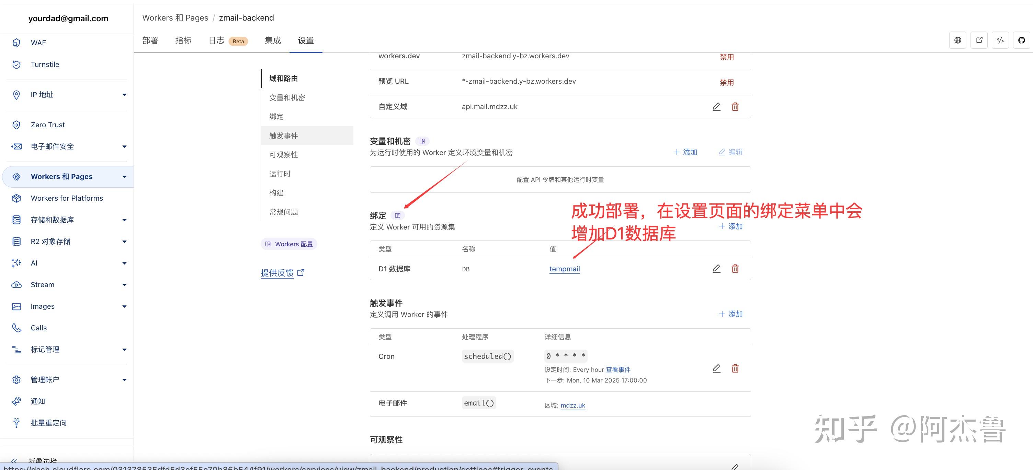
Task: Click 添加 to add a new binding
Action: (x=731, y=226)
